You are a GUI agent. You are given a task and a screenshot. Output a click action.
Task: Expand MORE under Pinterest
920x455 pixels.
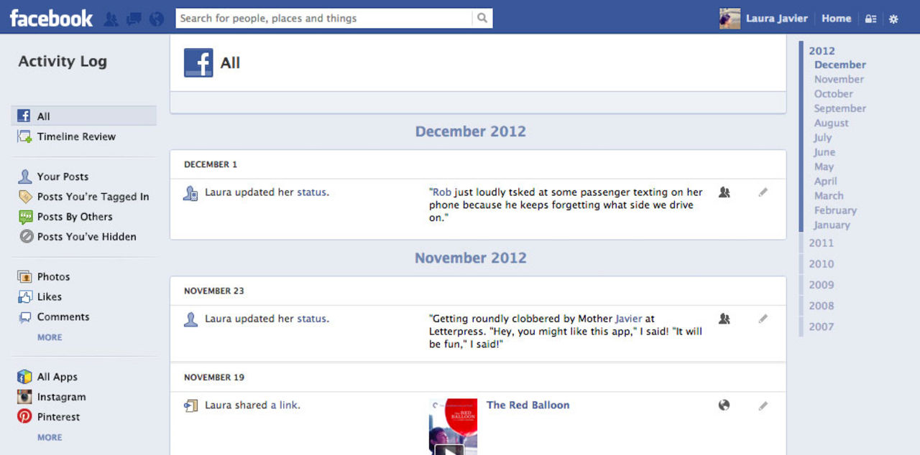tap(50, 437)
